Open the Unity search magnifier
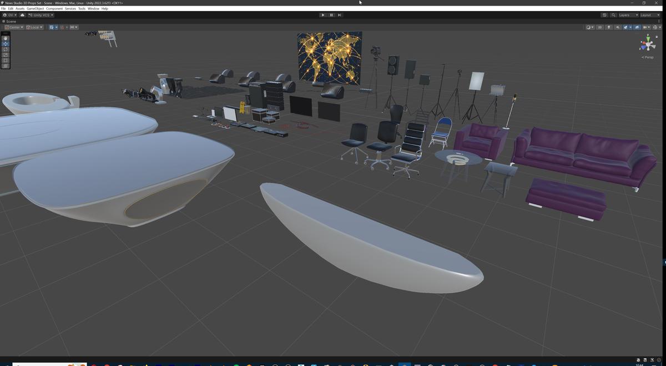This screenshot has height=366, width=666. tap(613, 15)
